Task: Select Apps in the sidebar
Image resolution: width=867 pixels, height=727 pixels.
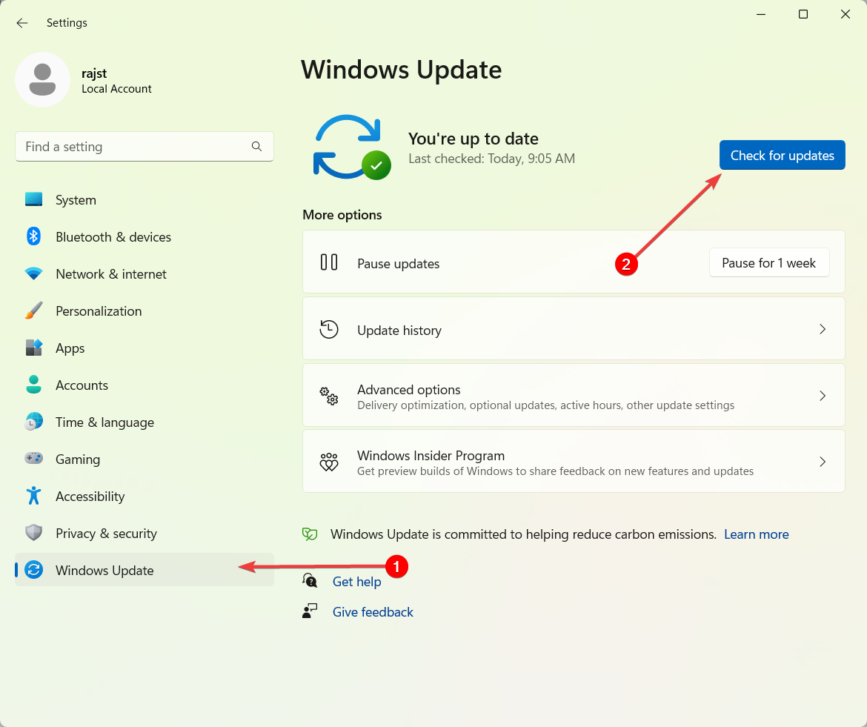Action: click(x=70, y=348)
